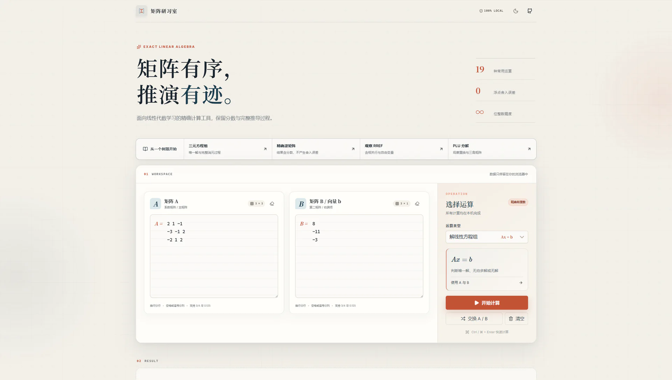672x380 pixels.
Task: Clear matrix A with eraser icon
Action: (x=272, y=204)
